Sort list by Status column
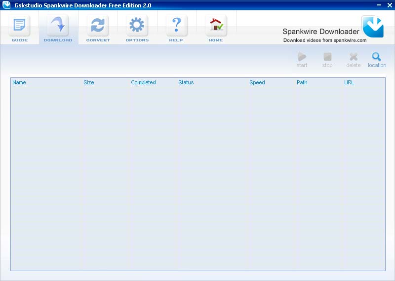The width and height of the screenshot is (395, 281). [x=186, y=82]
